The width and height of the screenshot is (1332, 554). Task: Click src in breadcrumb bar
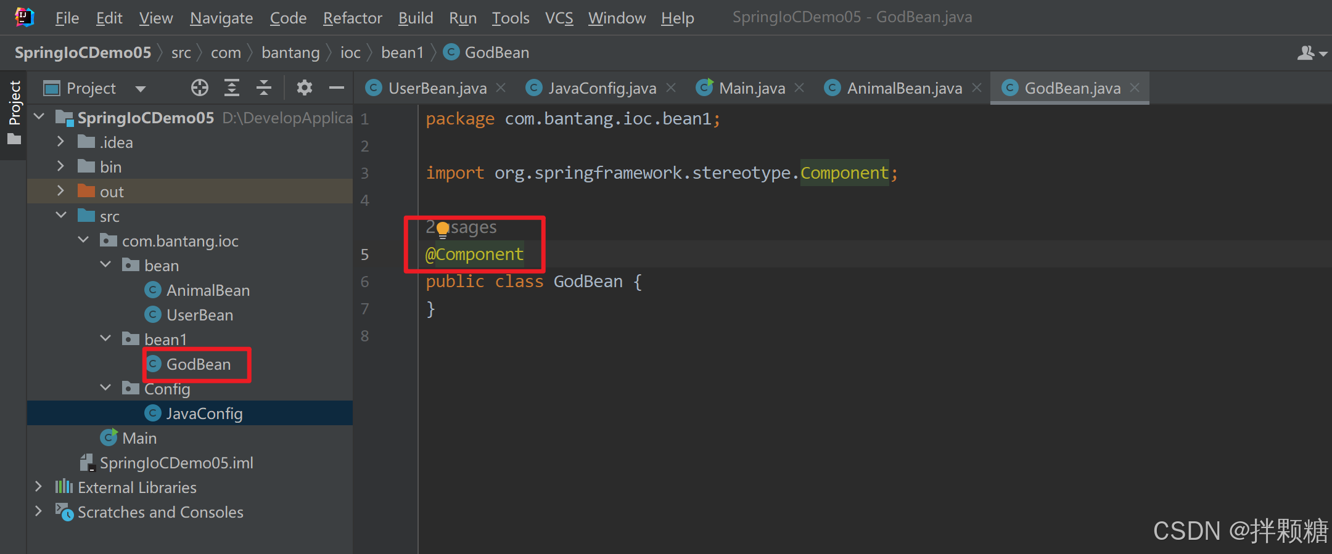(181, 53)
